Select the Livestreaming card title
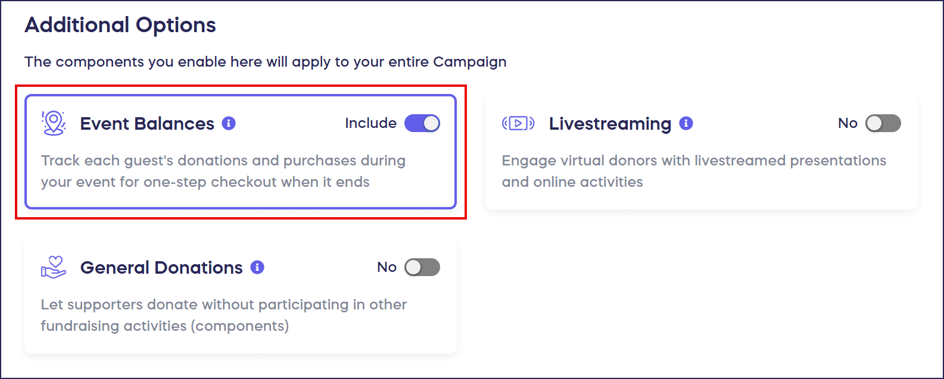This screenshot has height=379, width=944. [x=610, y=124]
